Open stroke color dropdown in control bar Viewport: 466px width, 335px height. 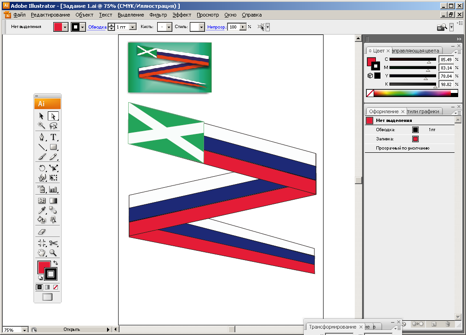83,27
